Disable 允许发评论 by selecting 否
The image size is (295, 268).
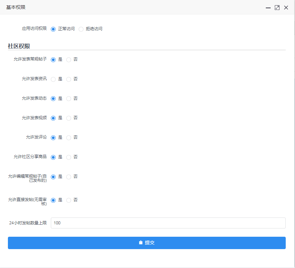coord(69,138)
